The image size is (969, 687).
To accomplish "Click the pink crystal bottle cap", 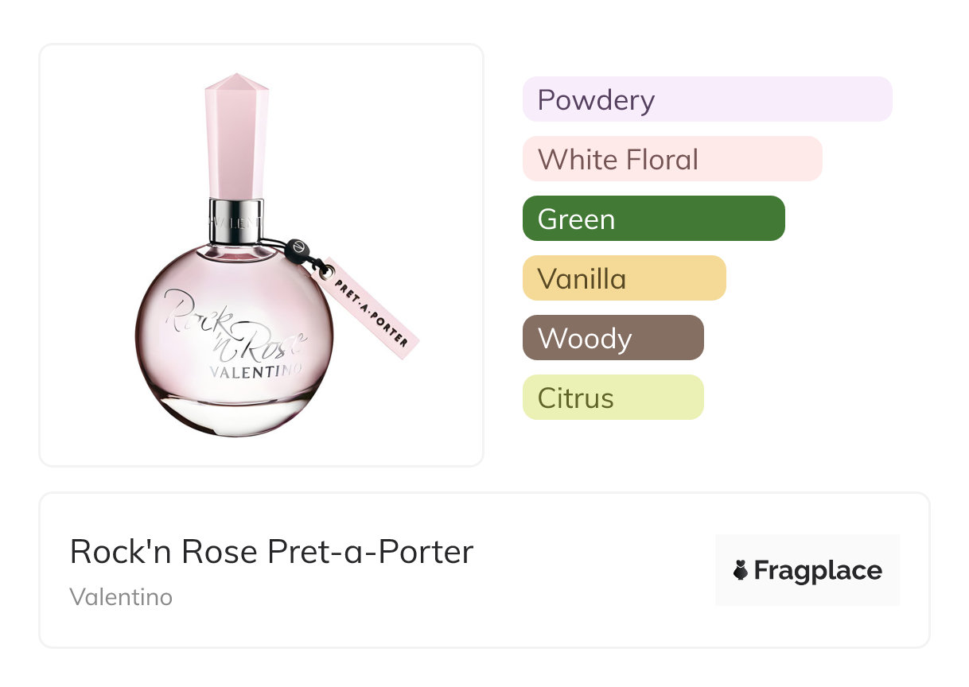I will 236,135.
